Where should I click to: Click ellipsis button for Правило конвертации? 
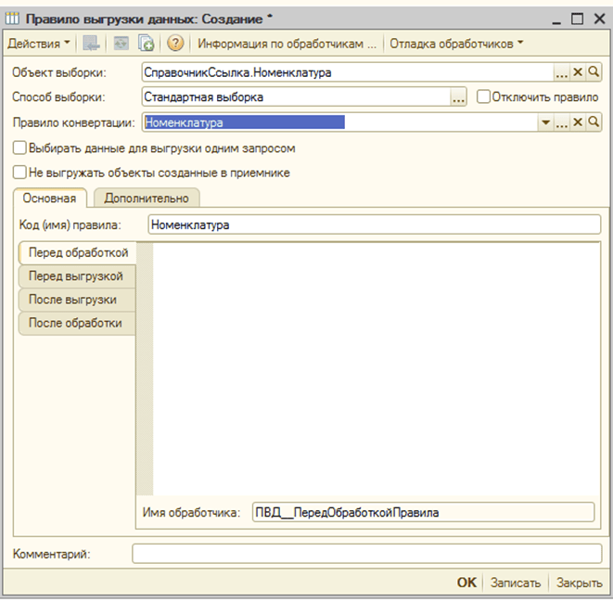point(561,122)
